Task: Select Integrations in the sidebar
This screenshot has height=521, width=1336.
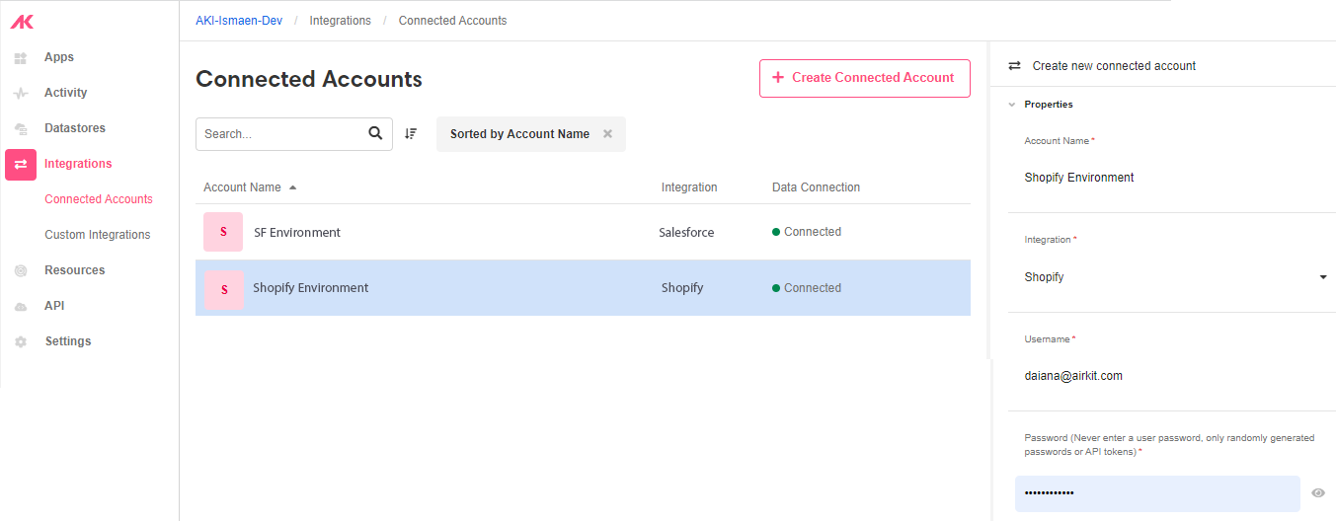Action: coord(78,164)
